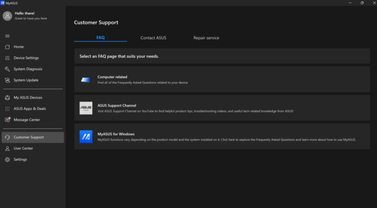This screenshot has width=377, height=208.
Task: Restore down the MyASUS window
Action: tap(362, 3)
